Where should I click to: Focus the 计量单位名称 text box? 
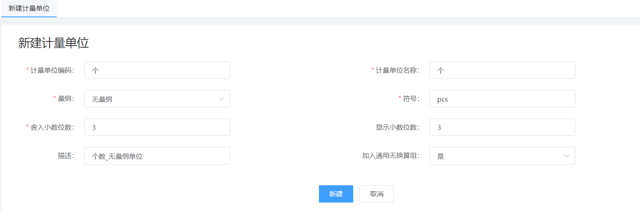[502, 70]
